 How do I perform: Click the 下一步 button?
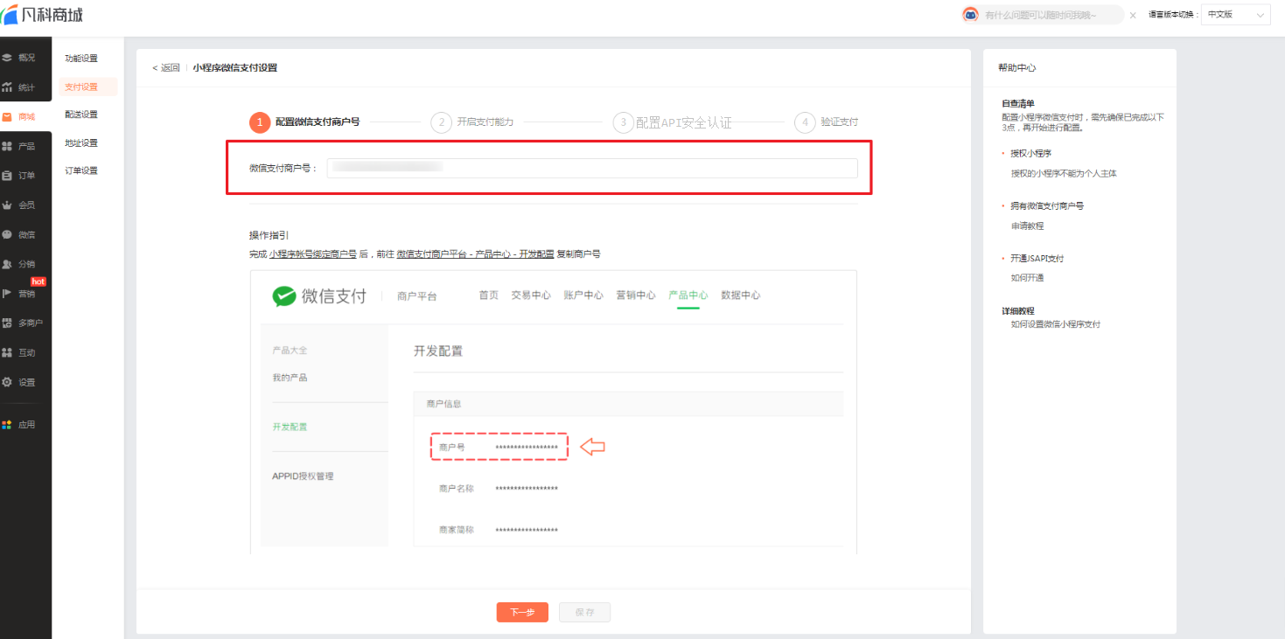tap(522, 612)
